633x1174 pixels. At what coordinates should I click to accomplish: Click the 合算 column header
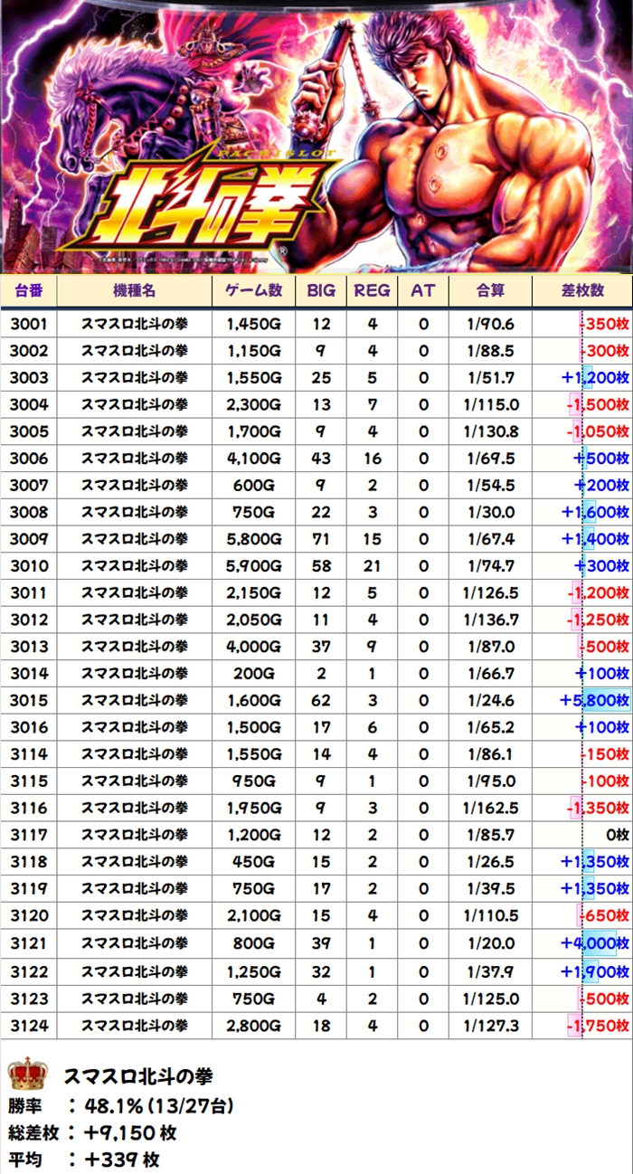(x=489, y=290)
